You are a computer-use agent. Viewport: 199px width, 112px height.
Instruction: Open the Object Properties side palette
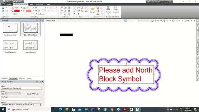pyautogui.click(x=198, y=75)
